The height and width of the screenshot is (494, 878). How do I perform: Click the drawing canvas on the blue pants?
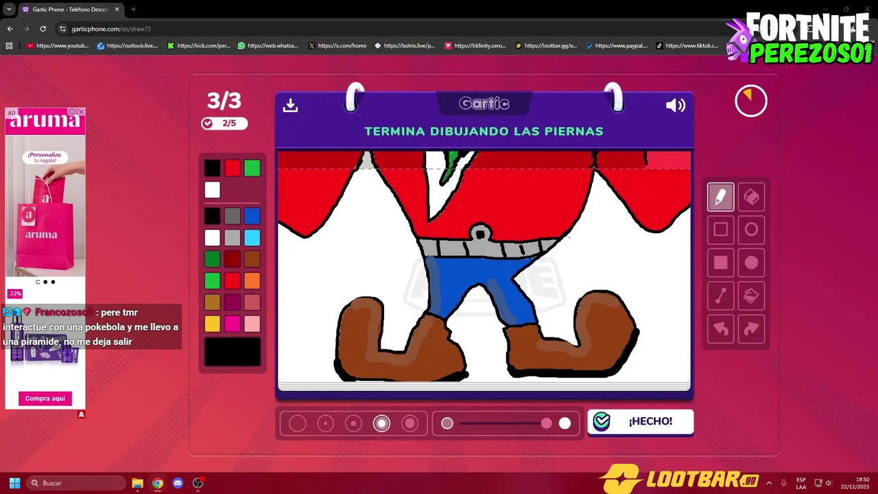[480, 274]
